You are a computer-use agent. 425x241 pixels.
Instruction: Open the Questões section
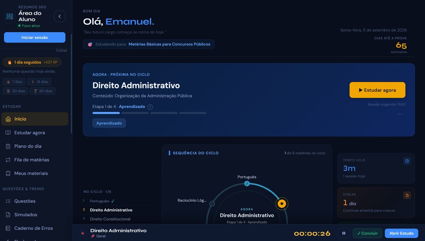pos(35,201)
